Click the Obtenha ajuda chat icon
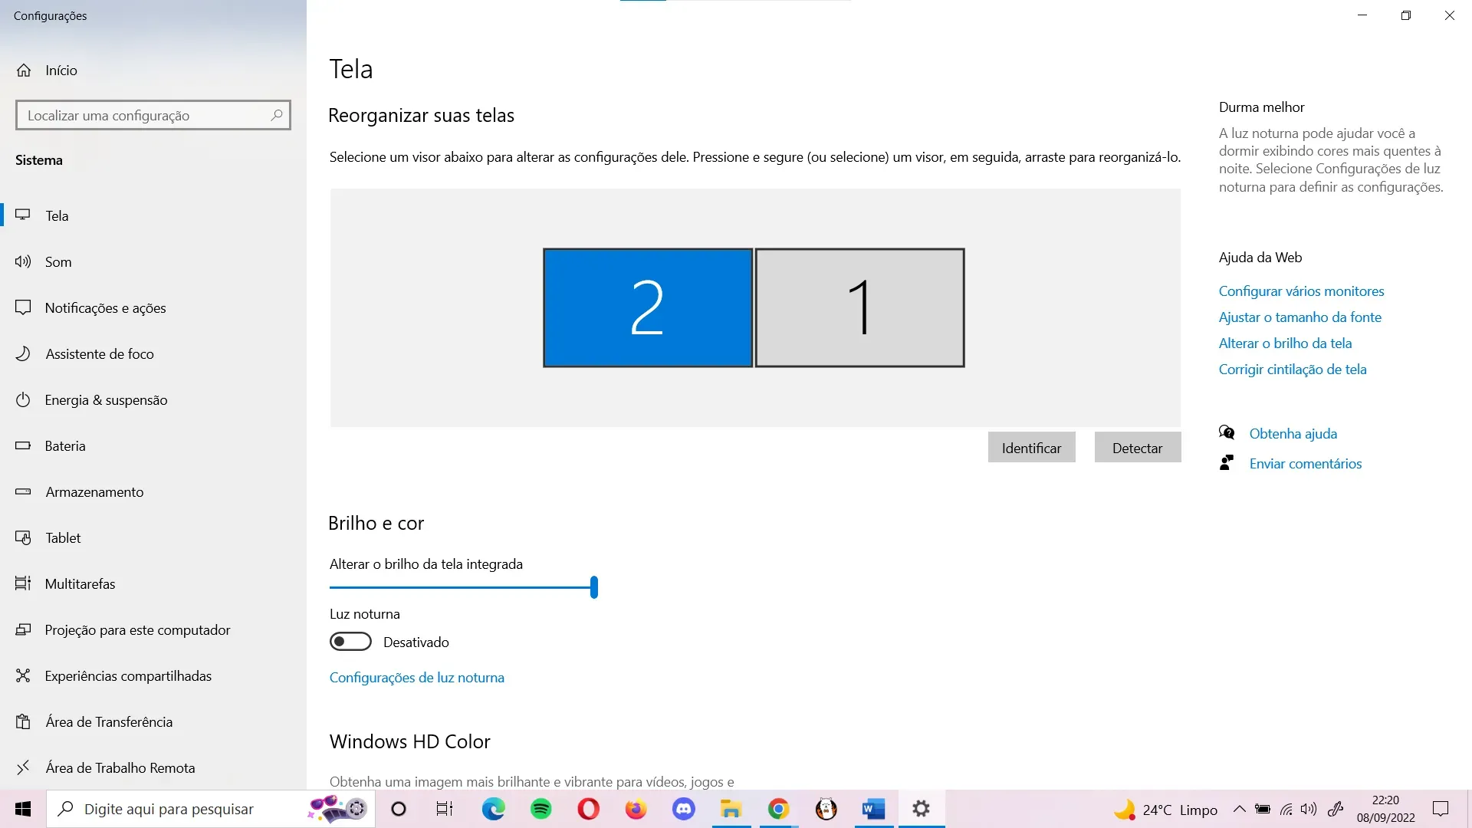 pyautogui.click(x=1227, y=432)
